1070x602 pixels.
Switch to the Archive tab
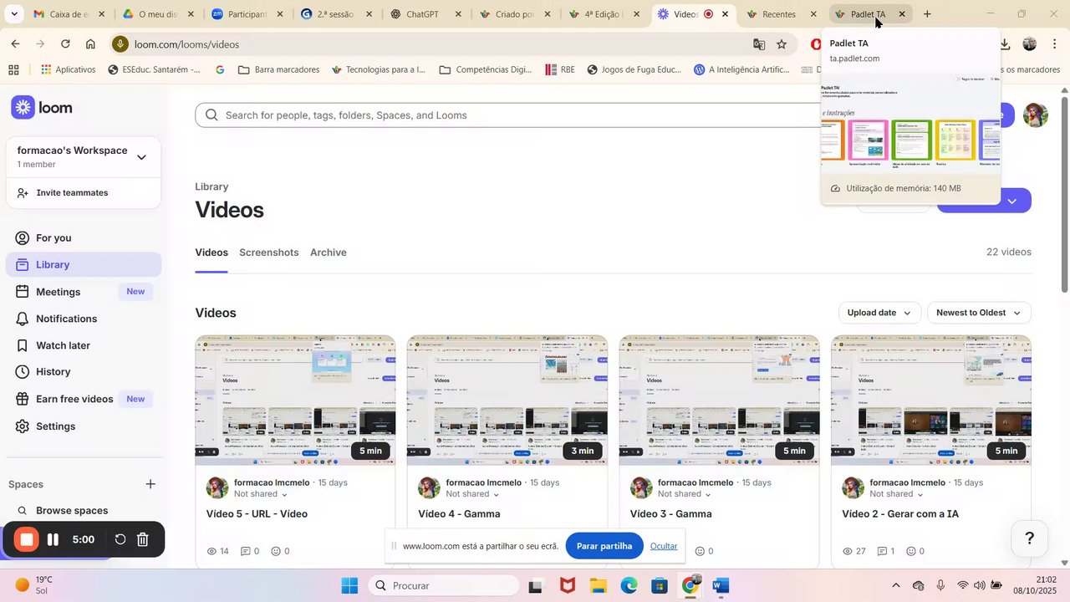click(328, 253)
